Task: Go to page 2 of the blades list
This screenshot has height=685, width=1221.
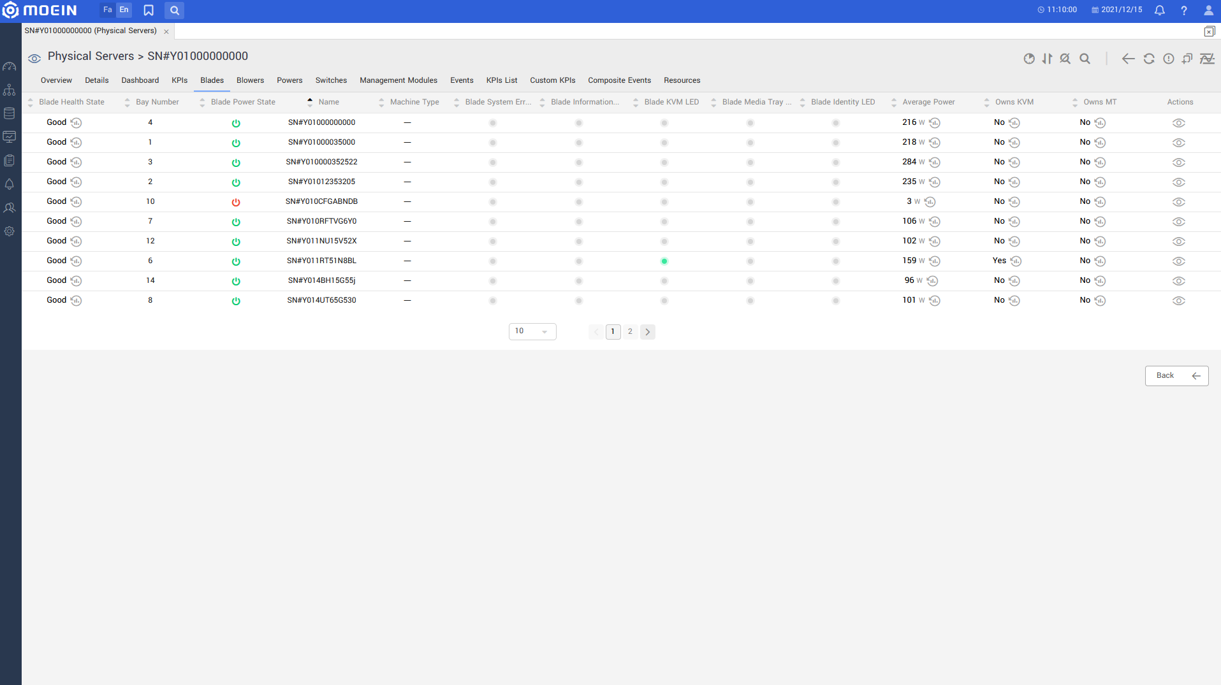Action: [630, 331]
